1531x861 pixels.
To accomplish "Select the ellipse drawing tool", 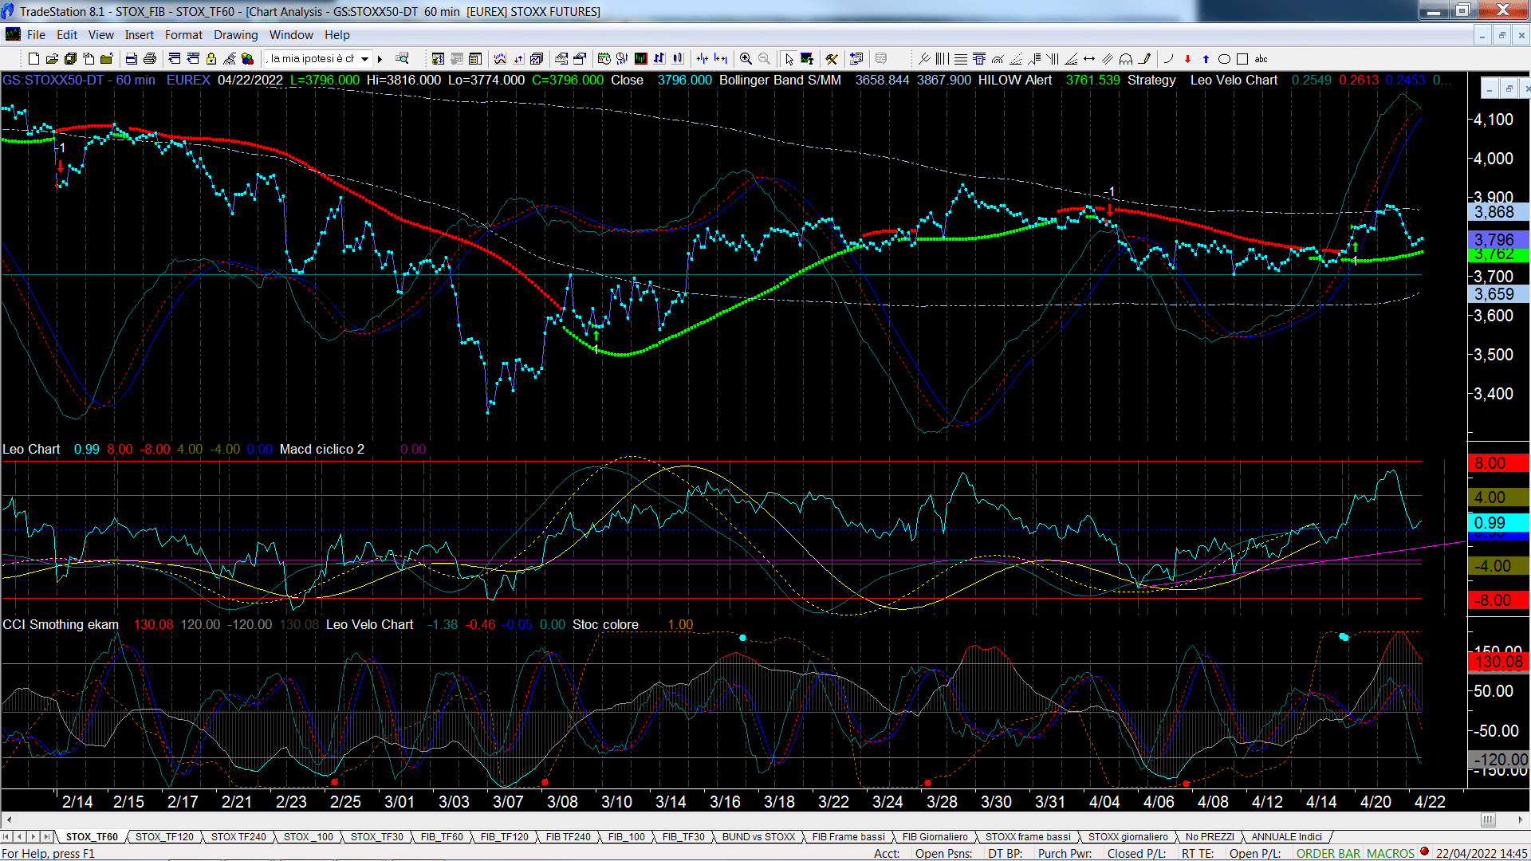I will (1224, 58).
